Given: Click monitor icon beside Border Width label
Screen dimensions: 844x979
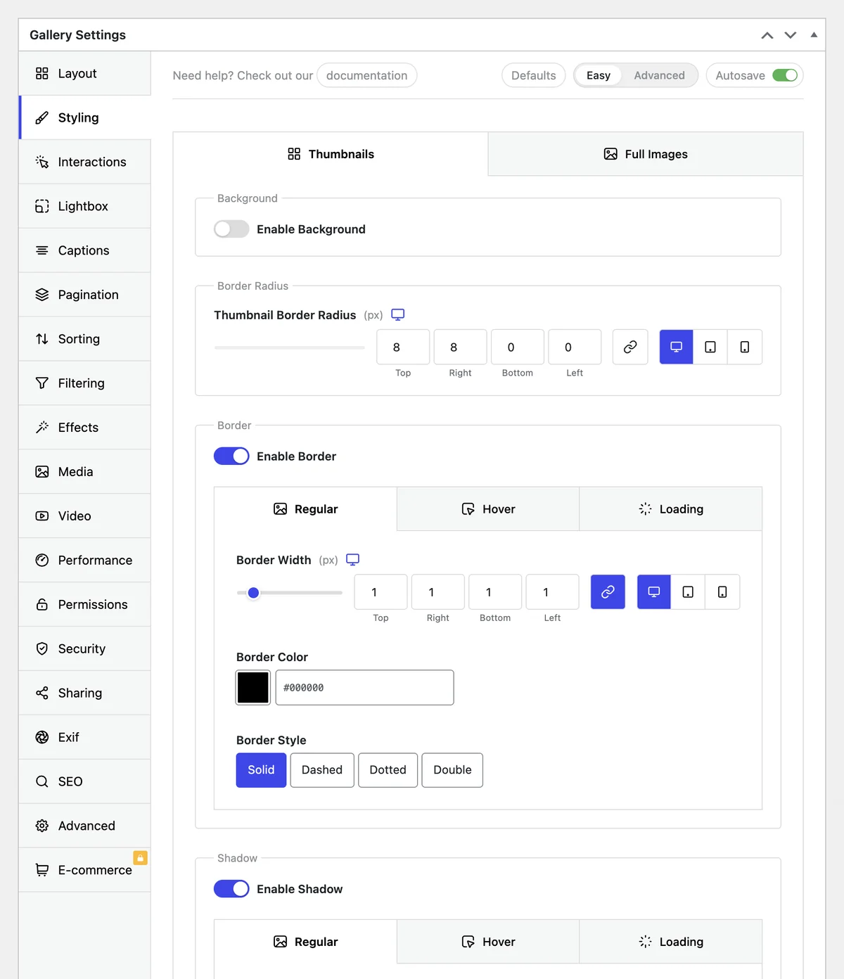Looking at the screenshot, I should tap(353, 559).
